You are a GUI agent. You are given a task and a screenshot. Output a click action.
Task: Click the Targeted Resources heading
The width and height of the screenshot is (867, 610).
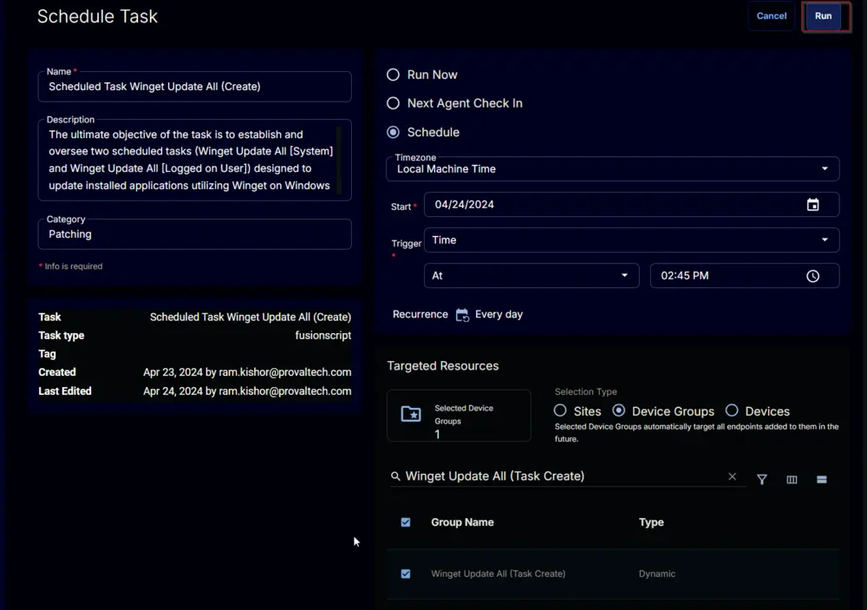coord(443,366)
